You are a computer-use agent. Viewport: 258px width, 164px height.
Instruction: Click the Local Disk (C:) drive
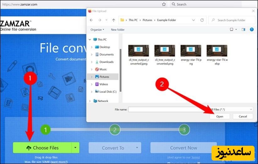[108, 92]
